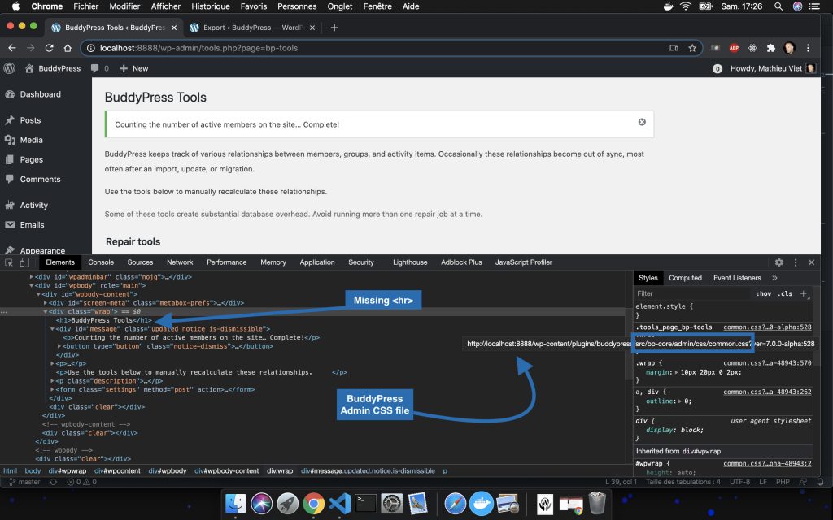The width and height of the screenshot is (833, 520).
Task: Open the DevTools customize three-dot menu
Action: pyautogui.click(x=796, y=262)
